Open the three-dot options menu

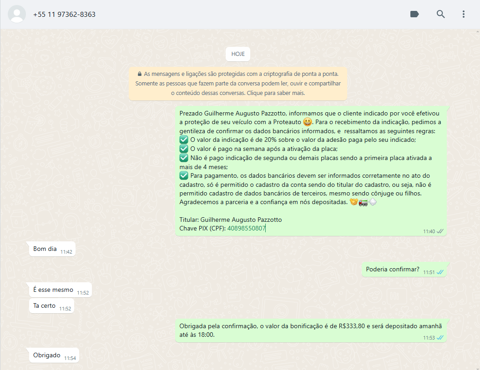click(x=463, y=14)
